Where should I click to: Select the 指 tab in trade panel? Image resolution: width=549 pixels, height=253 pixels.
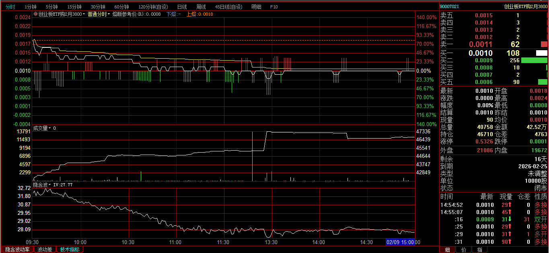(479, 249)
